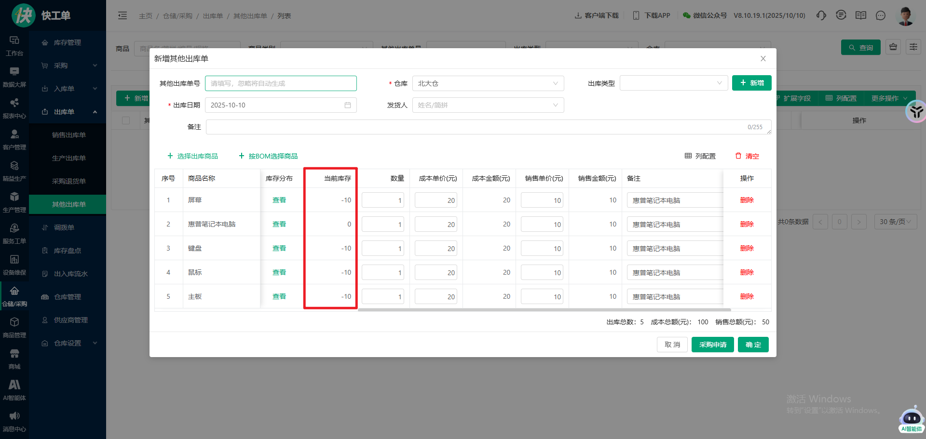This screenshot has height=439, width=926.
Task: Click the calendar icon in 出库日期 field
Action: click(347, 105)
